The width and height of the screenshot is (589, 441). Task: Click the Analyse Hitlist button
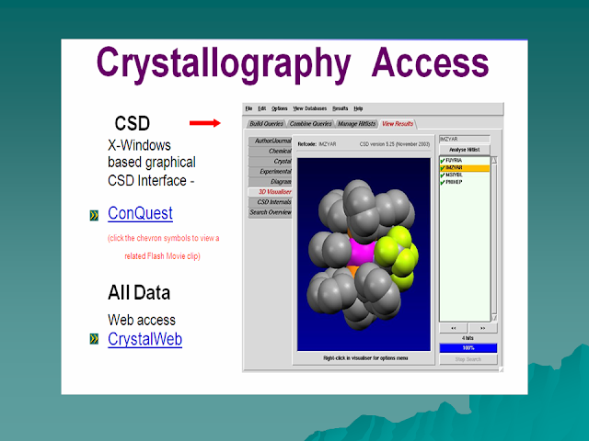click(x=465, y=150)
